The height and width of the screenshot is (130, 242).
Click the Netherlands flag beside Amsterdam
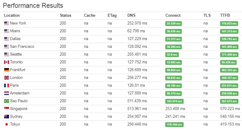(x=7, y=93)
